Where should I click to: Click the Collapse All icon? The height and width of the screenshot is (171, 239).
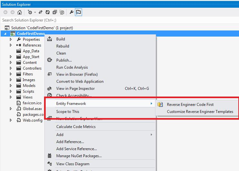pos(54,12)
